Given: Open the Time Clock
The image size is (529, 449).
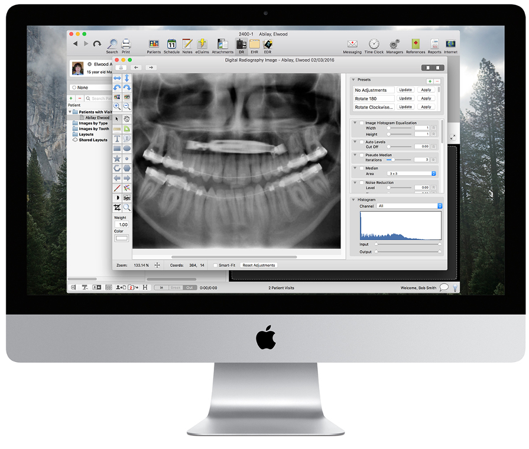Looking at the screenshot, I should 374,46.
